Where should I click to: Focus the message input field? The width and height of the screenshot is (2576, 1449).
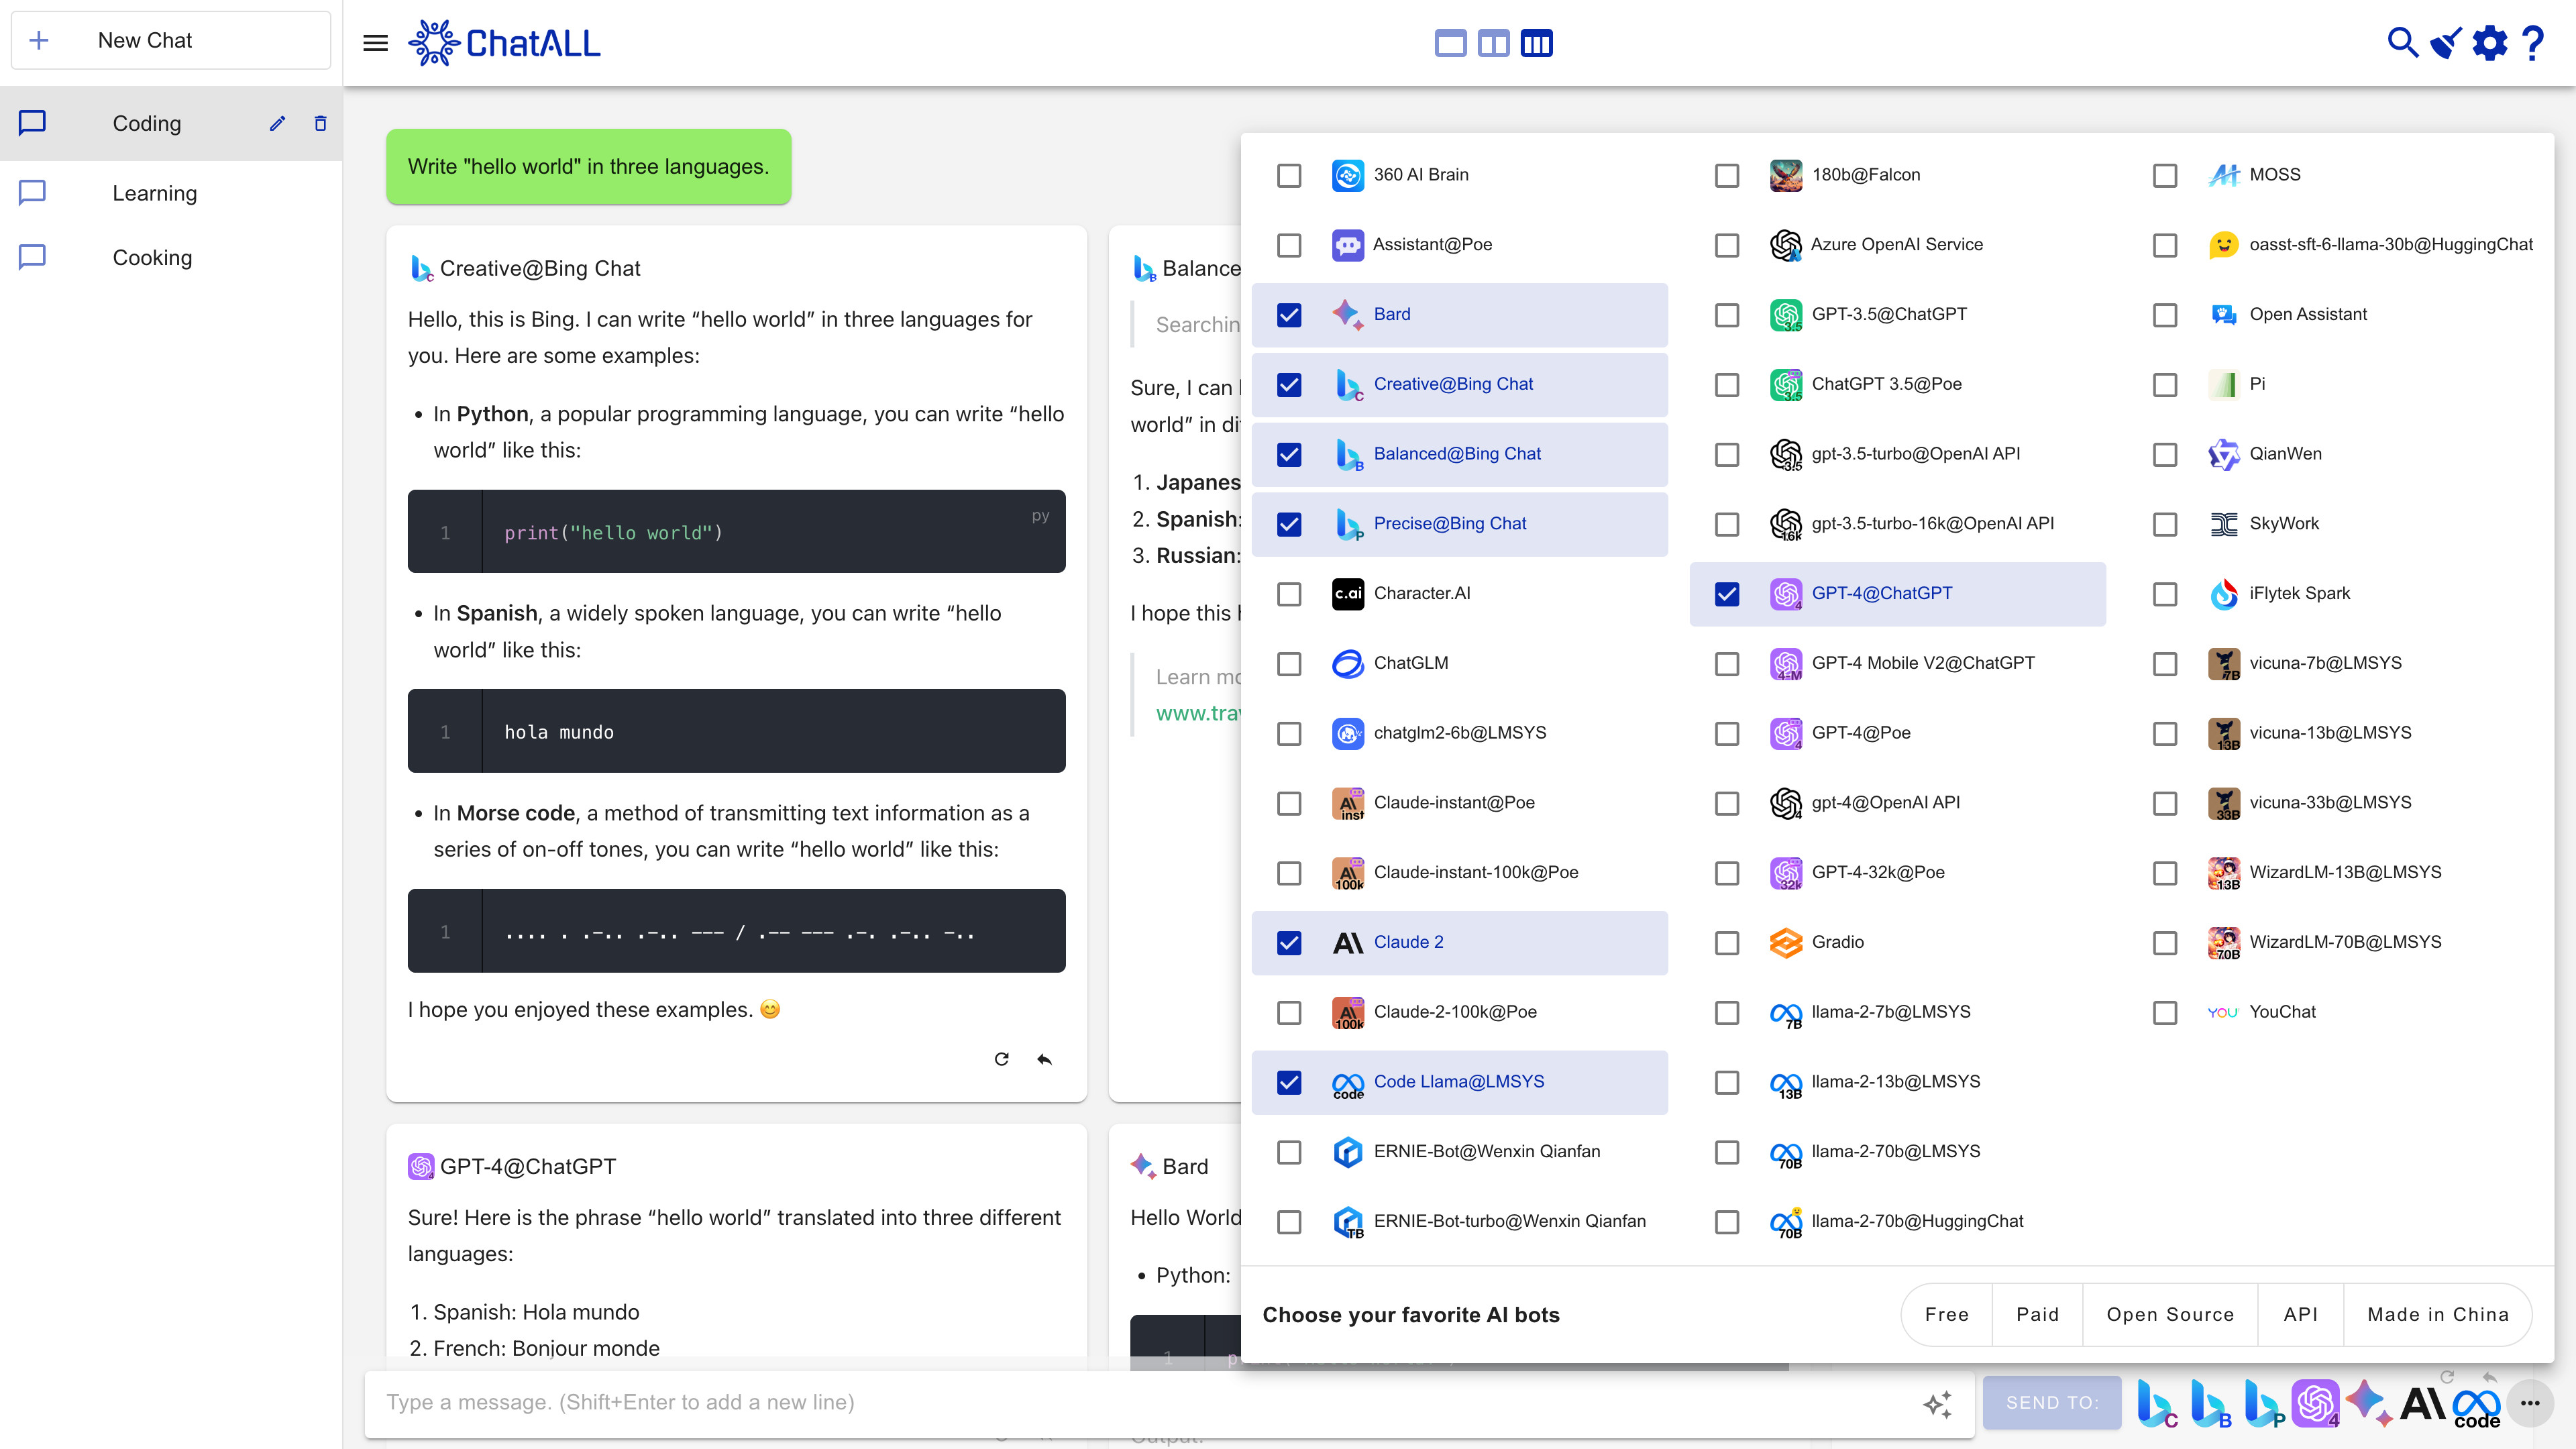pyautogui.click(x=1140, y=1402)
